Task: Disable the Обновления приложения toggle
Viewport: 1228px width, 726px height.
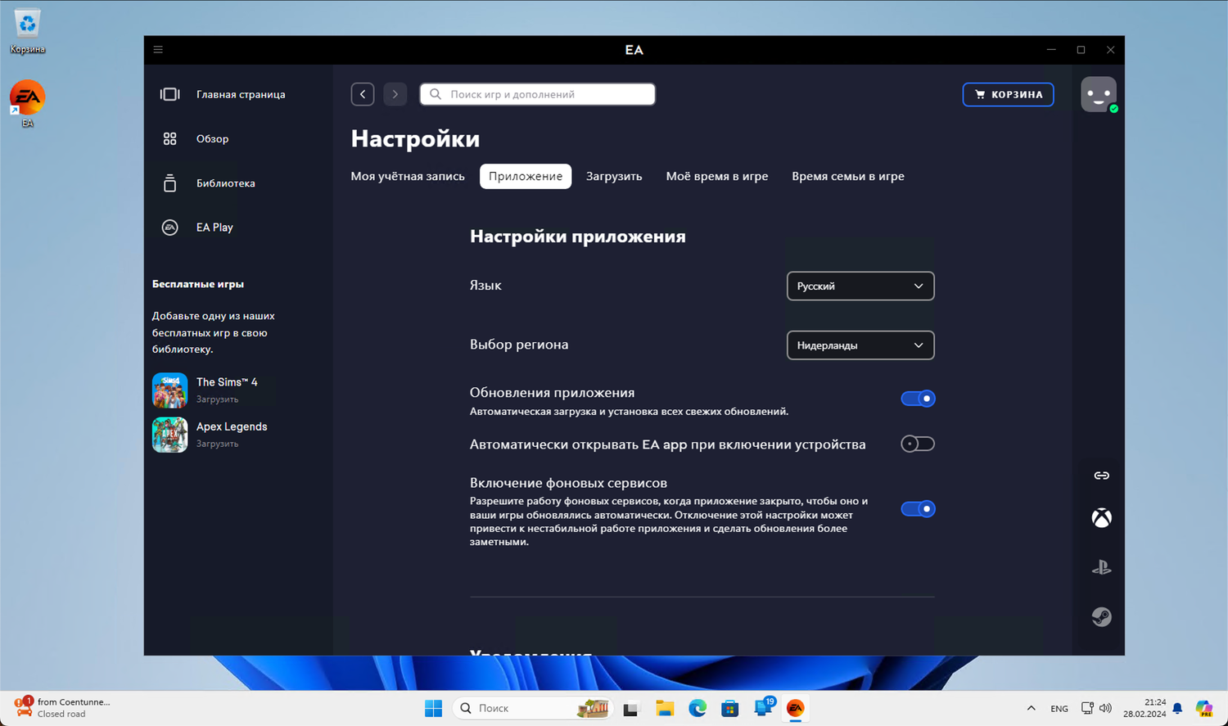Action: (918, 399)
